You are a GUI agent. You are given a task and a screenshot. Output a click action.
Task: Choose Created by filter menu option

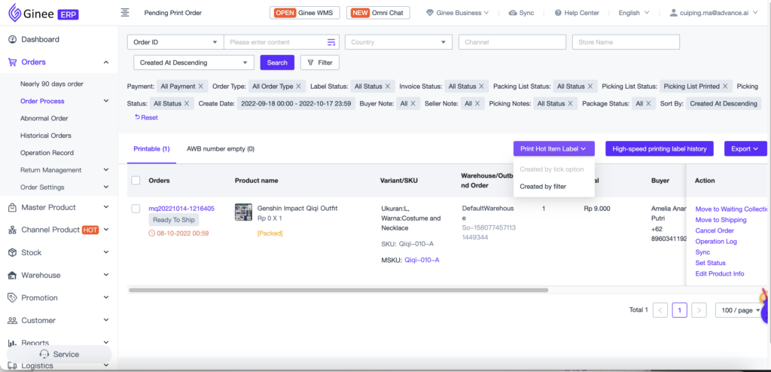click(x=543, y=187)
